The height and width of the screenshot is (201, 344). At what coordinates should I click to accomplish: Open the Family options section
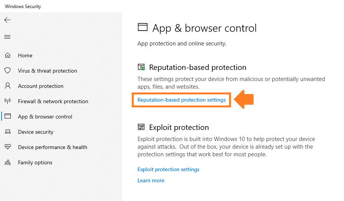(x=35, y=162)
